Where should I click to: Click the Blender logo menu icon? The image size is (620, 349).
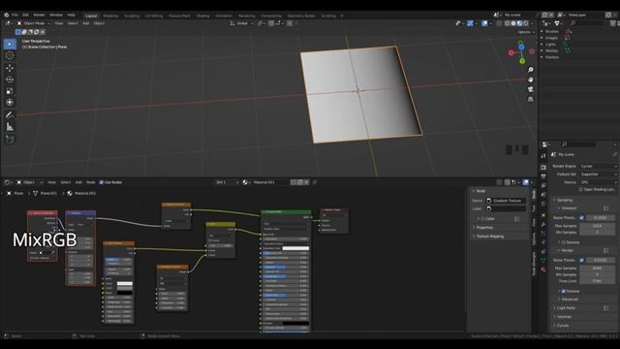pyautogui.click(x=7, y=16)
